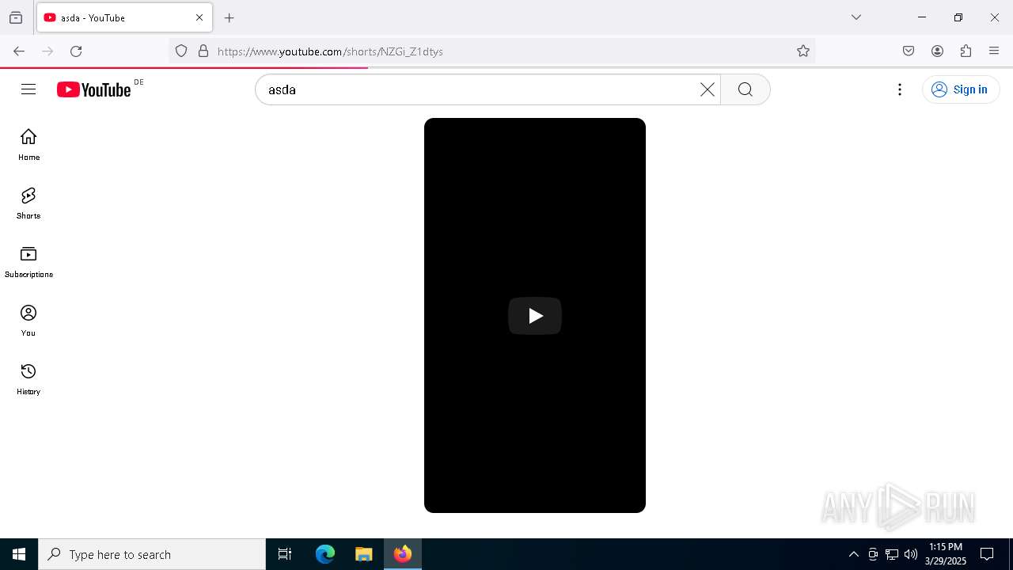Open the YouTube guide hamburger menu
The height and width of the screenshot is (570, 1013).
[28, 89]
